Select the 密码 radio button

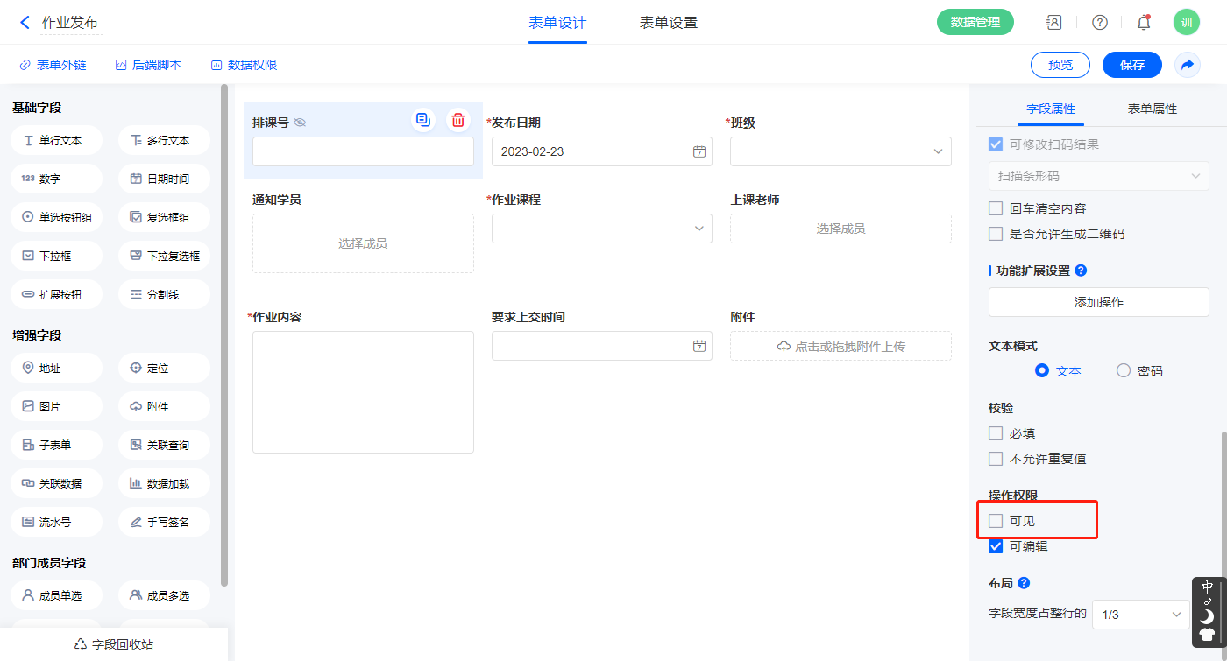coord(1124,370)
